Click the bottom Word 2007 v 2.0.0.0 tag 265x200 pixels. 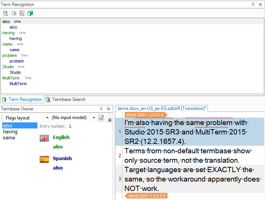[x=146, y=196]
